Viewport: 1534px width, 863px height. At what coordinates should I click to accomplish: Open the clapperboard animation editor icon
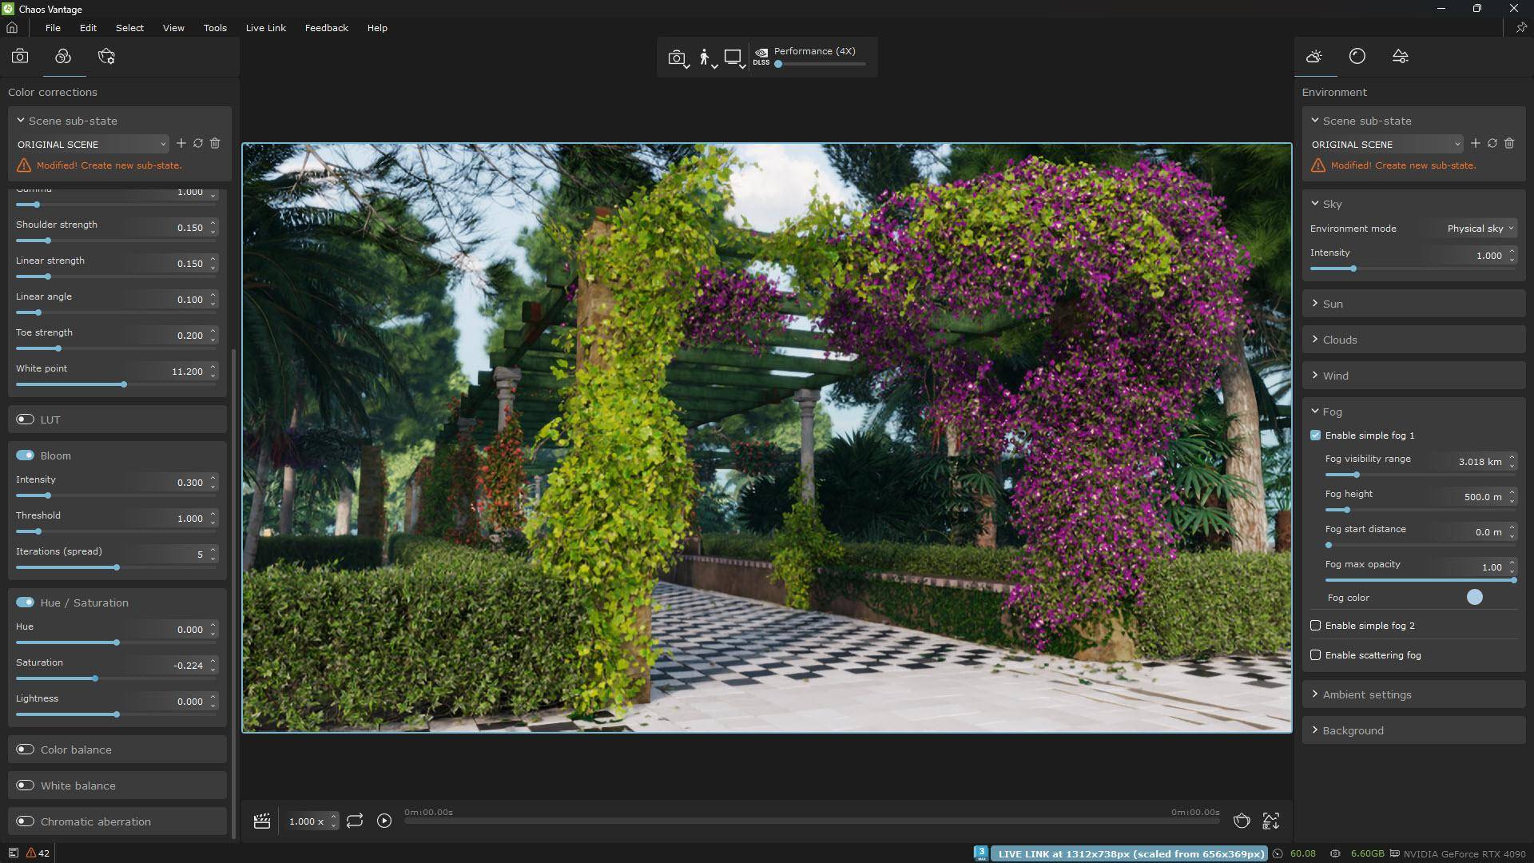(x=261, y=821)
